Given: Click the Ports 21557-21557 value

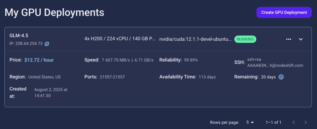Looking at the screenshot, I should click(x=112, y=77).
